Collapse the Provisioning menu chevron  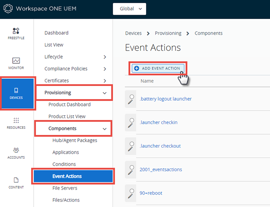[x=105, y=93]
